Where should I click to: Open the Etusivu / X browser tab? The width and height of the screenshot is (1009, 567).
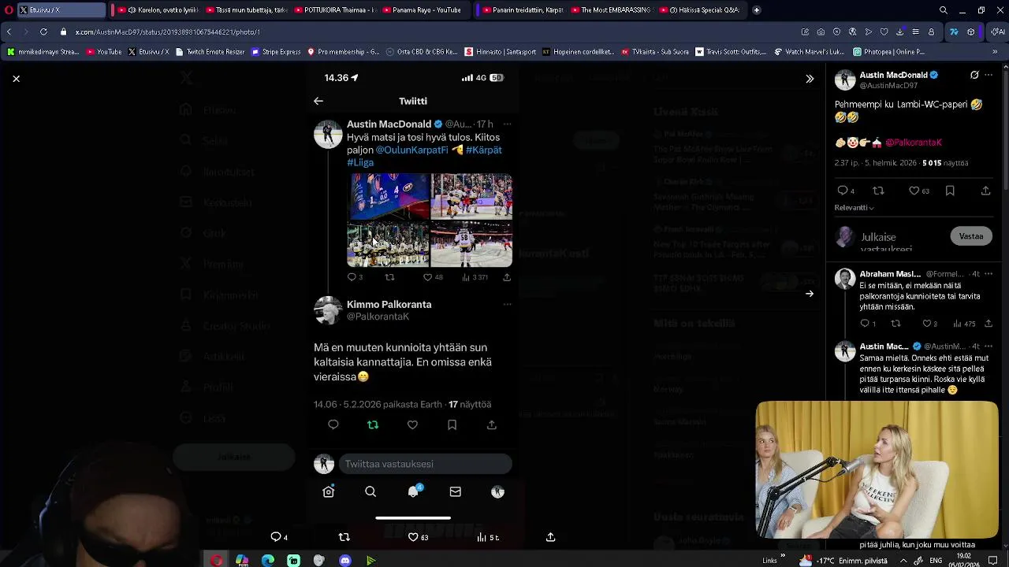(61, 10)
